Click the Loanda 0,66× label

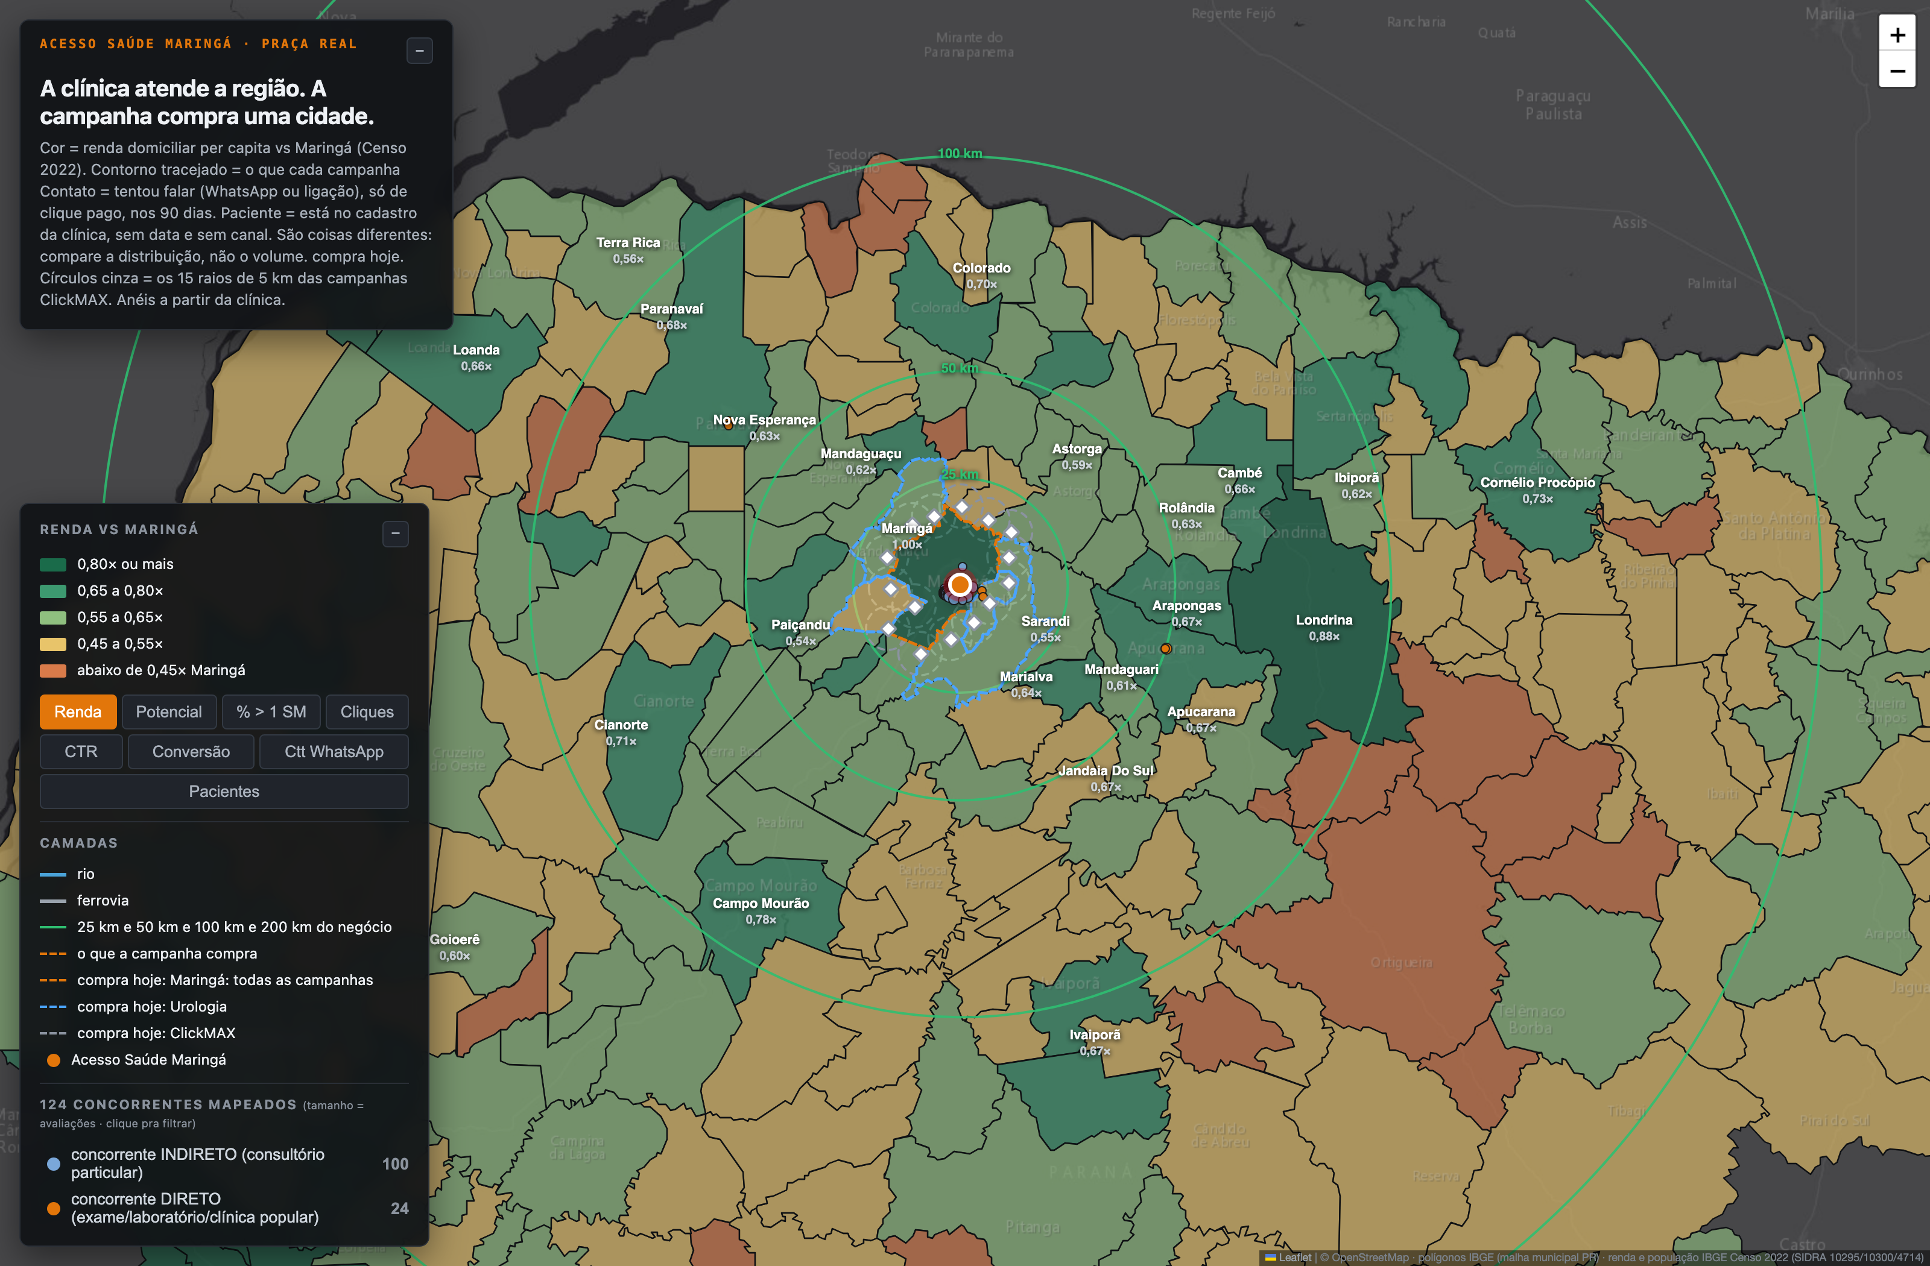point(476,357)
